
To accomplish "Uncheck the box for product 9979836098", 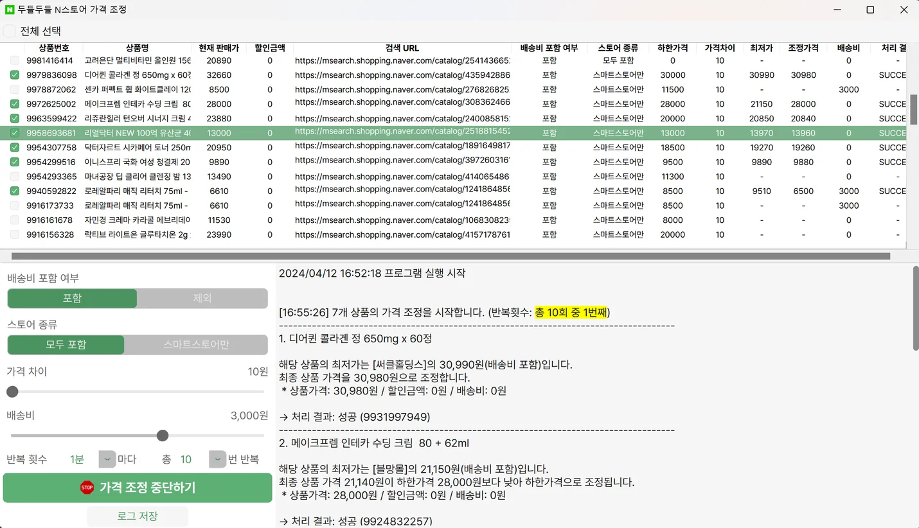I will coord(14,75).
